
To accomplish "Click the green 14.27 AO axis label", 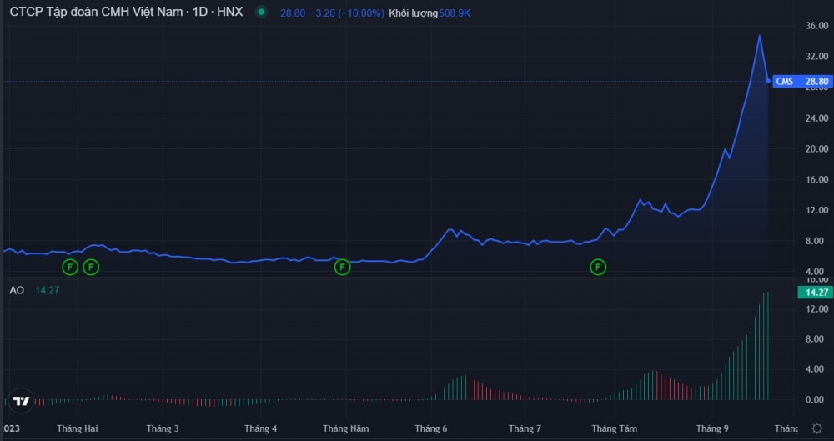I will 815,292.
